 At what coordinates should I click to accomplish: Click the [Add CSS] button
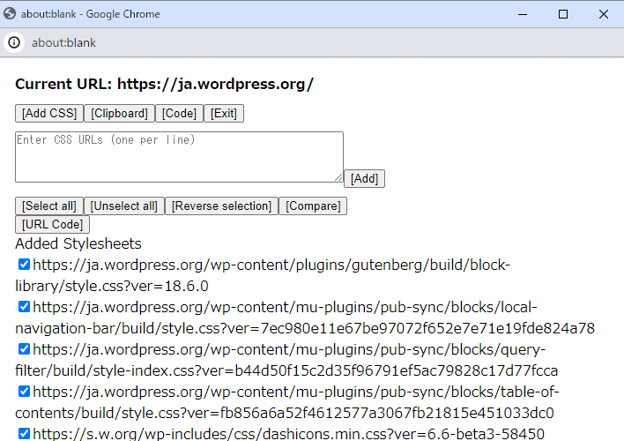[49, 114]
